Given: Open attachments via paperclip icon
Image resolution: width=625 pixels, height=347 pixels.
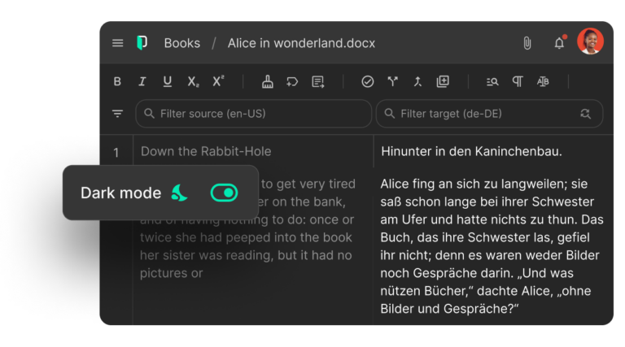Looking at the screenshot, I should (527, 43).
